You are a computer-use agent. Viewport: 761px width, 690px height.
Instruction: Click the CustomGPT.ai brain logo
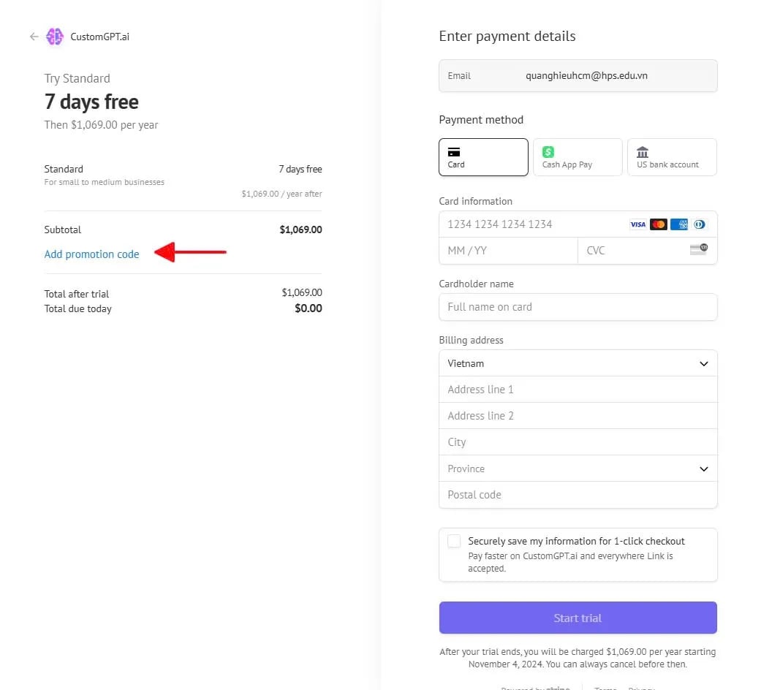55,37
